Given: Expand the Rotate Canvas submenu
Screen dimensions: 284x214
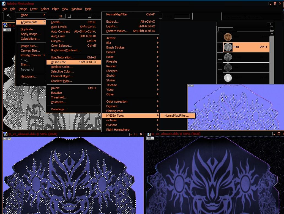Looking at the screenshot, I should click(x=31, y=55).
